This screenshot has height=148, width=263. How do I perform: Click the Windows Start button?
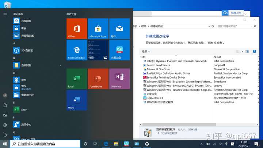pos(5,144)
